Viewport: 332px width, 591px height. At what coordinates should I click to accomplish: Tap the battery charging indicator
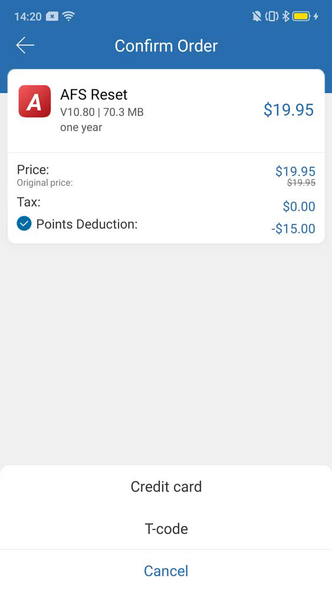tap(305, 16)
